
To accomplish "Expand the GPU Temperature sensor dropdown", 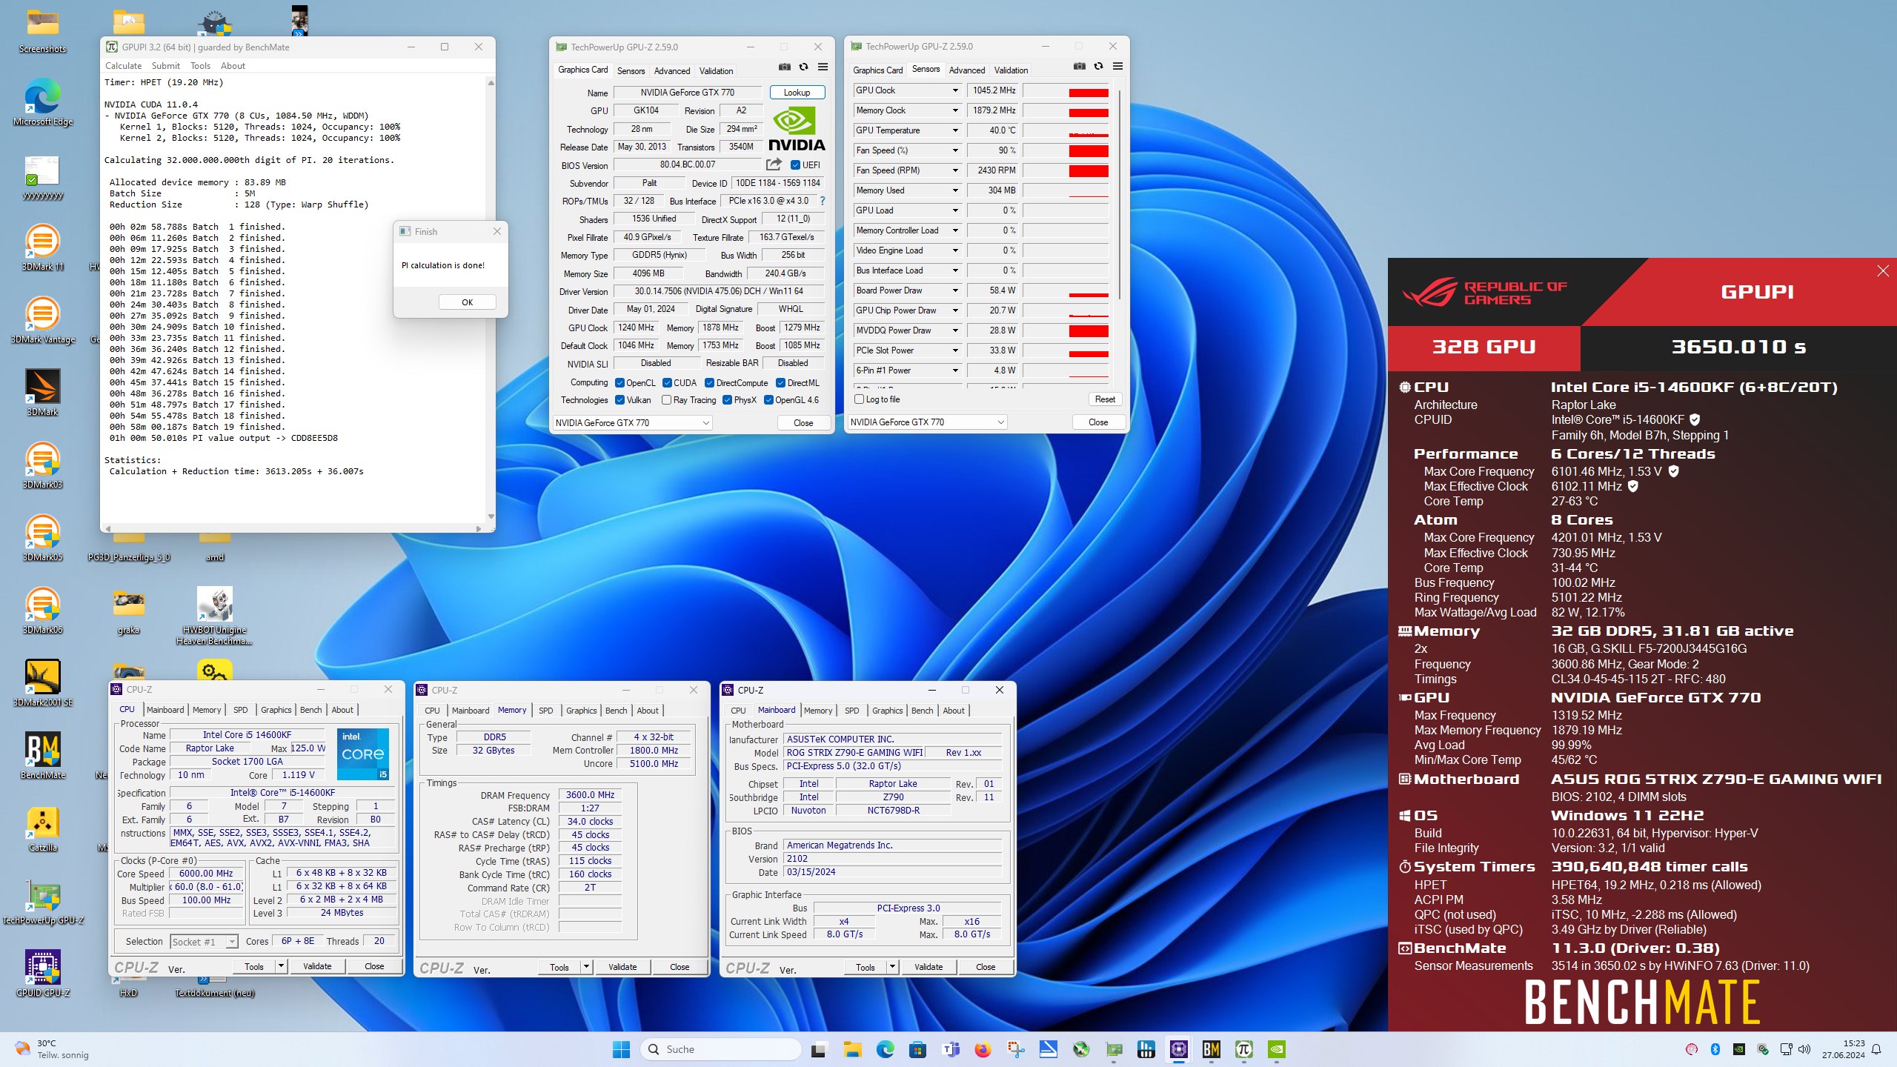I will [x=955, y=130].
